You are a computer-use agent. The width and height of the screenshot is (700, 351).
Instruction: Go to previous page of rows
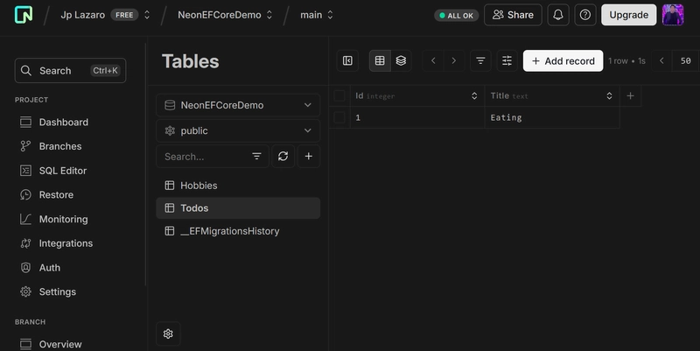(x=661, y=60)
